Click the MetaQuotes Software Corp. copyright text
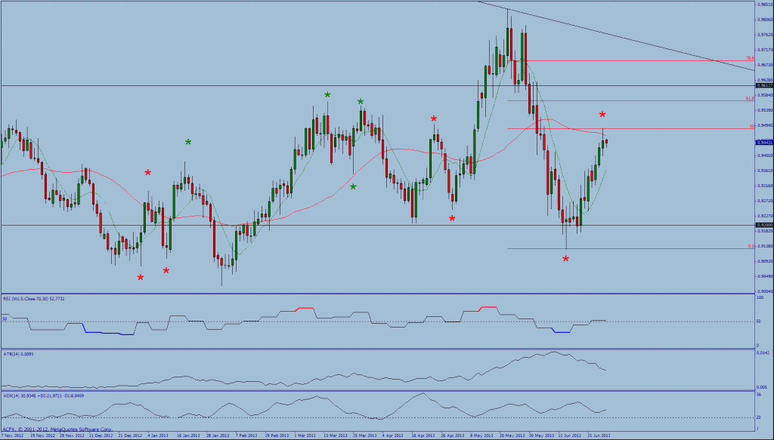 tap(57, 429)
